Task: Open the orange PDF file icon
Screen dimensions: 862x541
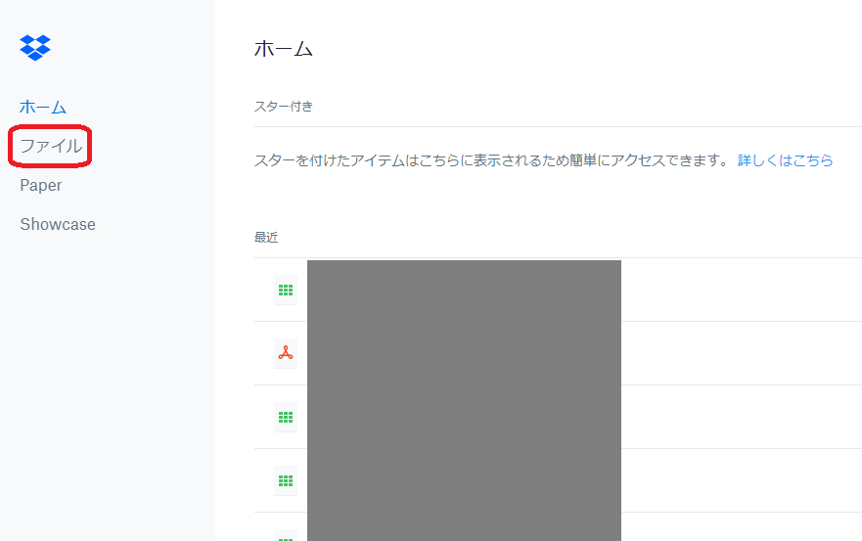Action: [x=286, y=353]
